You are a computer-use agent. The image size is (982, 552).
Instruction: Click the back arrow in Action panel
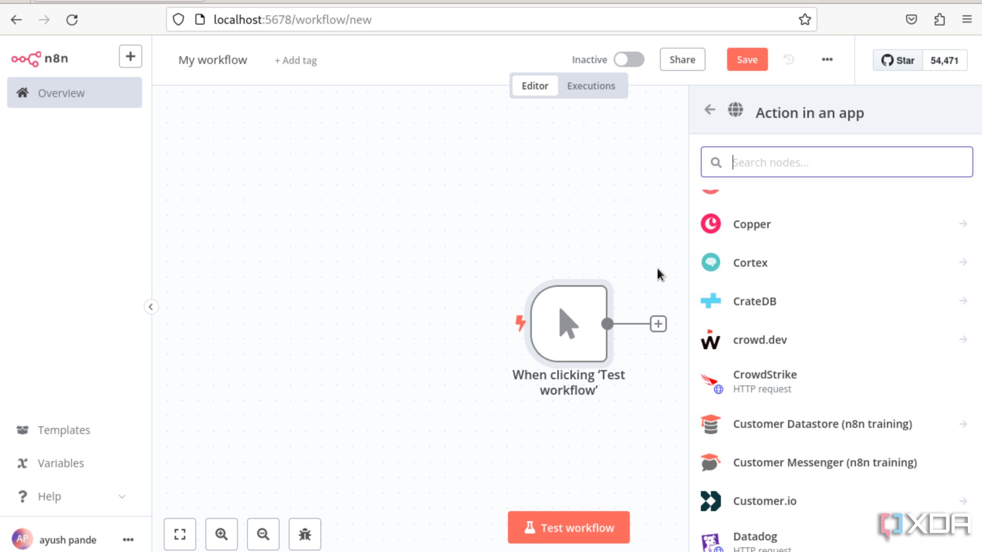click(708, 110)
